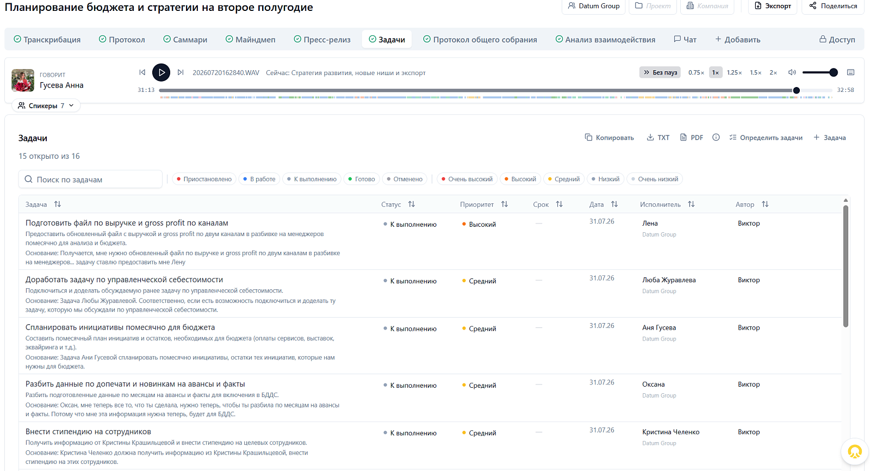Image resolution: width=870 pixels, height=471 pixels.
Task: Open the Экспорт menu
Action: pyautogui.click(x=773, y=6)
